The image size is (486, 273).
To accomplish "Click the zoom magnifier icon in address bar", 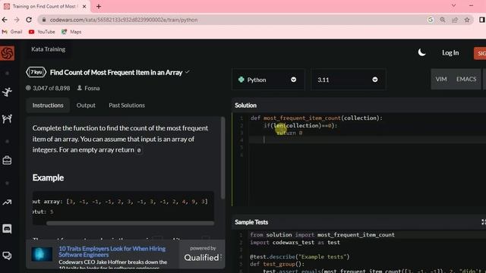I will 442,20.
